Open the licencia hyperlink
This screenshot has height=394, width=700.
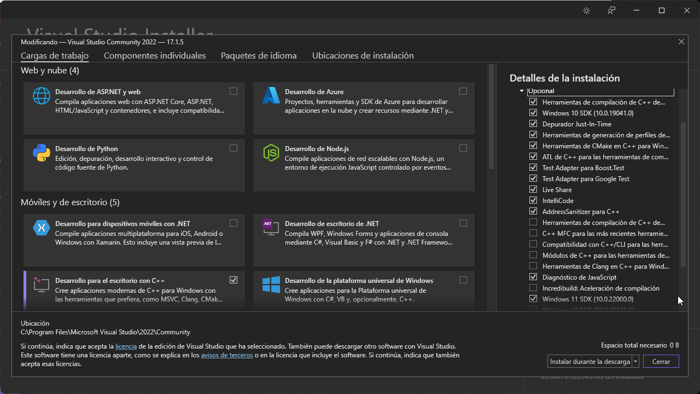coord(126,346)
